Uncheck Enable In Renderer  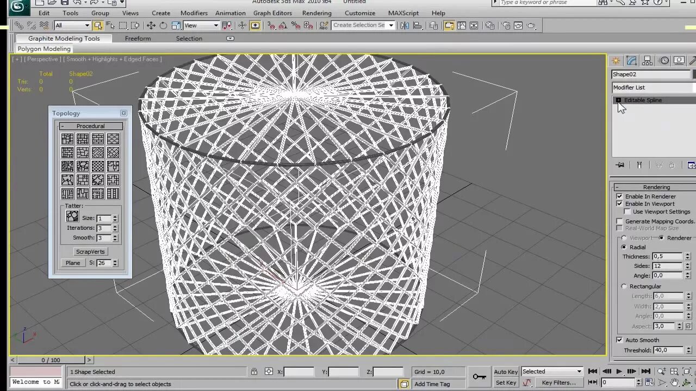pyautogui.click(x=619, y=196)
